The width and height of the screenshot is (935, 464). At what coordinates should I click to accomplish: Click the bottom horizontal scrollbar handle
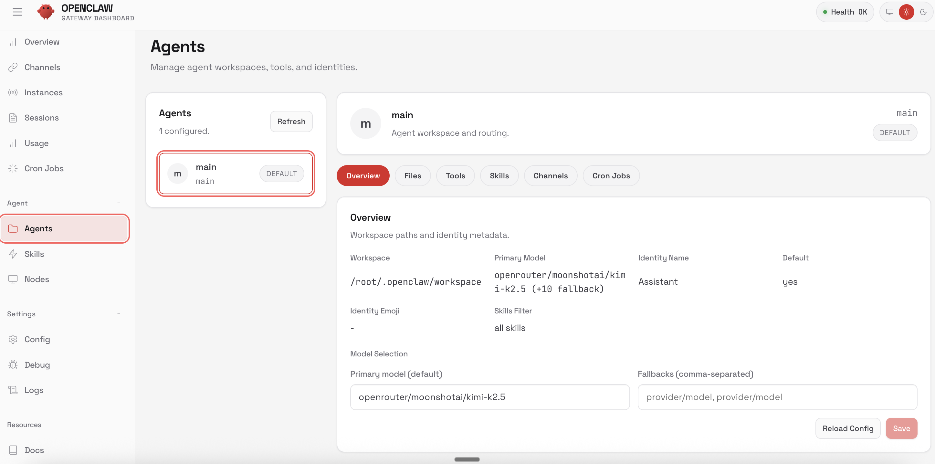(x=467, y=459)
